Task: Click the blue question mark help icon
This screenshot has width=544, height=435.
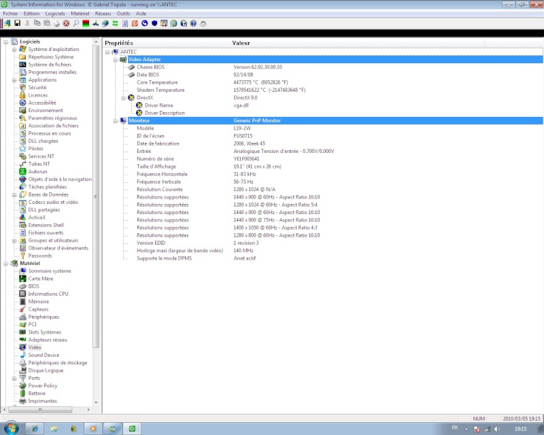Action: (x=193, y=23)
